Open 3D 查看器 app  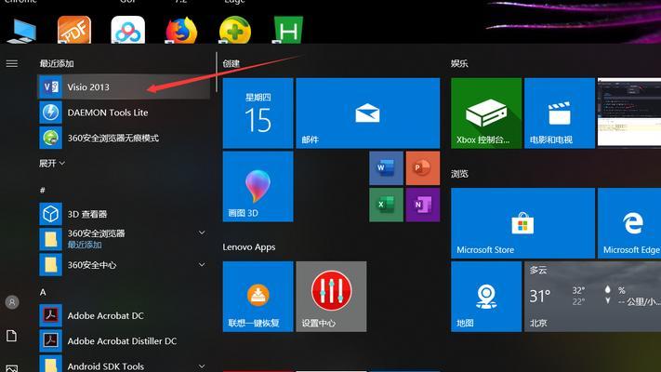124,214
